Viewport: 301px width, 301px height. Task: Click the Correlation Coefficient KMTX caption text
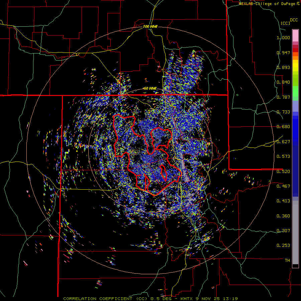tap(150, 299)
